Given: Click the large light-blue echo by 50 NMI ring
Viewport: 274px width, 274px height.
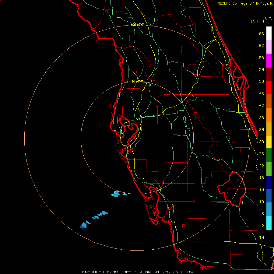Looking at the screenshot, I should (x=116, y=194).
